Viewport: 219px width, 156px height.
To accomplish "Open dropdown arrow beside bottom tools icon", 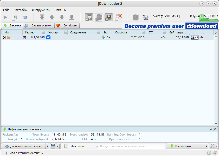I will click(x=216, y=146).
